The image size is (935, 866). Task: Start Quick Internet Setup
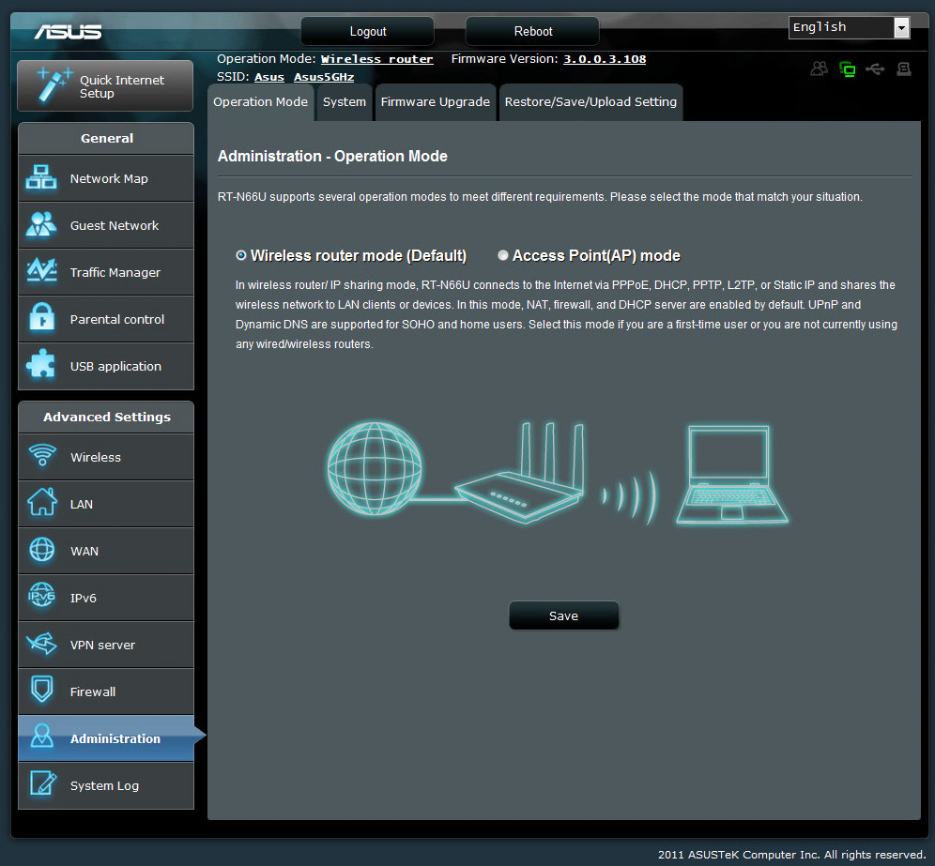[105, 85]
